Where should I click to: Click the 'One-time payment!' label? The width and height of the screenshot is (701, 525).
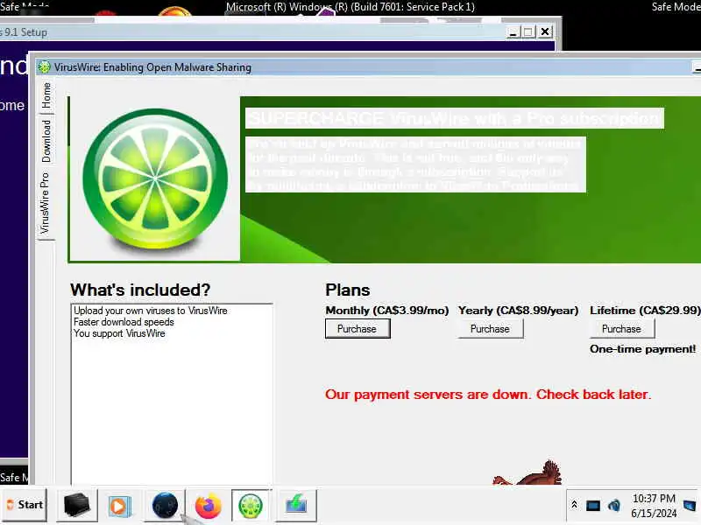642,349
